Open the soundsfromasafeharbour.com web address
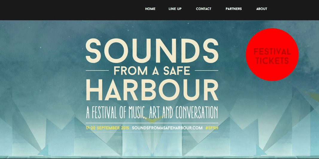 coord(167,128)
